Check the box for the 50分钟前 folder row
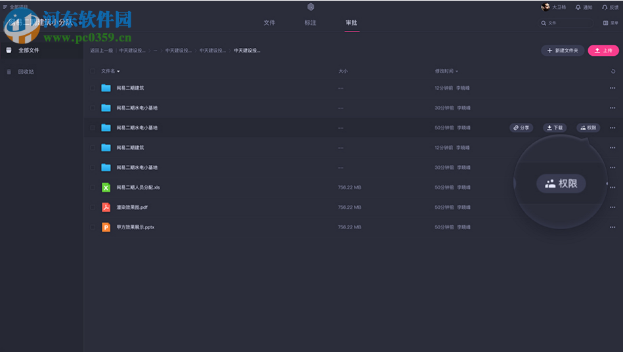 [93, 127]
